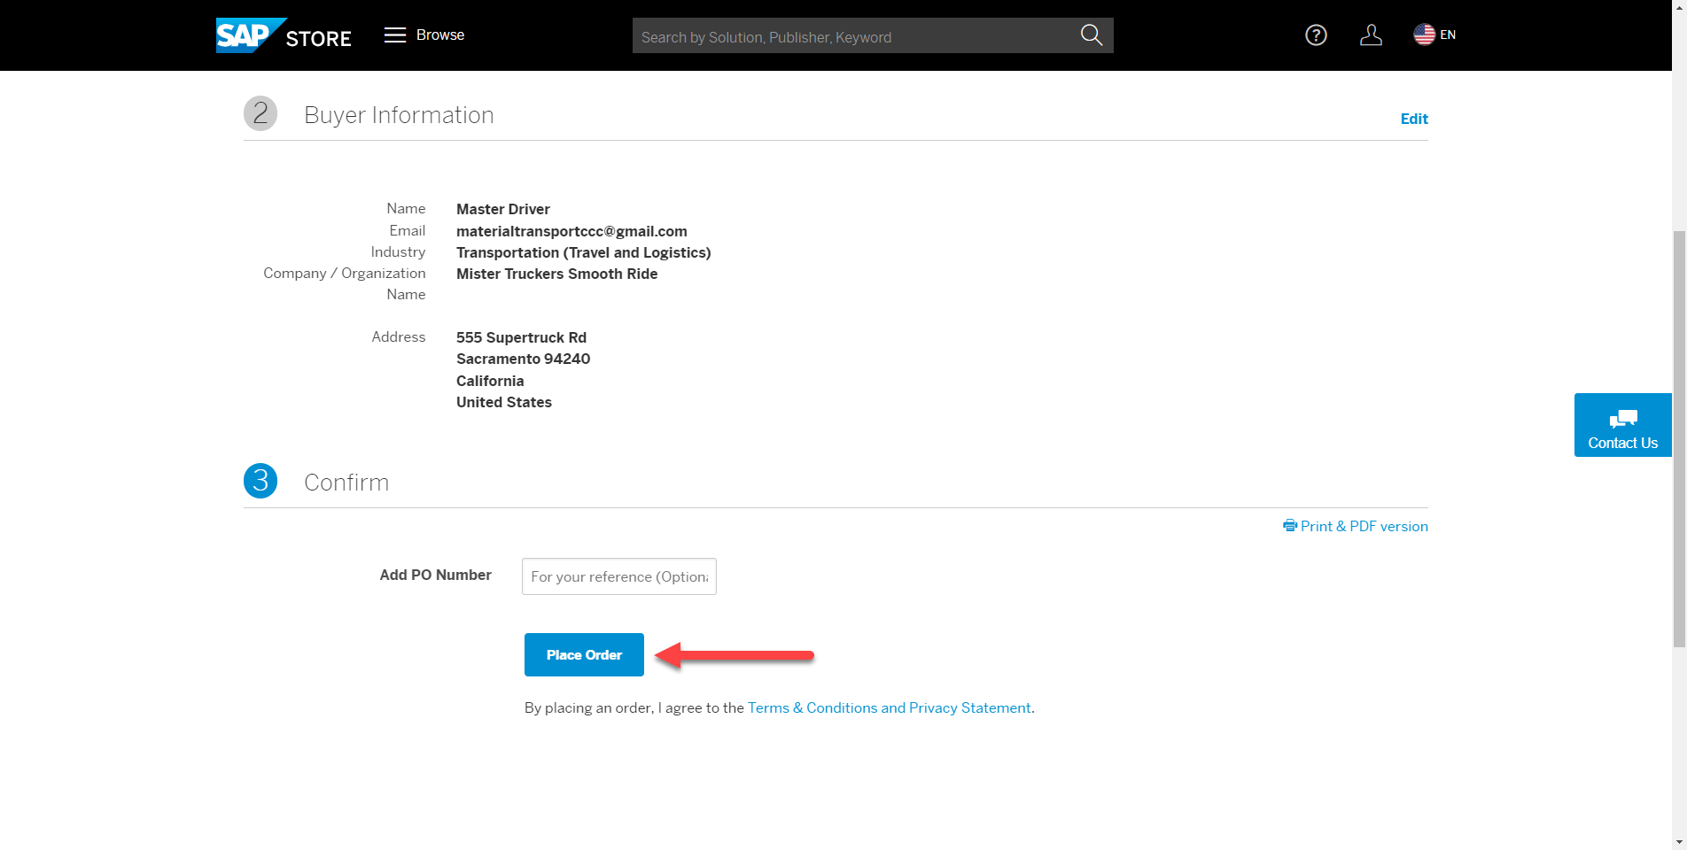The height and width of the screenshot is (850, 1687).
Task: Change language via the EN flag
Action: click(1434, 35)
